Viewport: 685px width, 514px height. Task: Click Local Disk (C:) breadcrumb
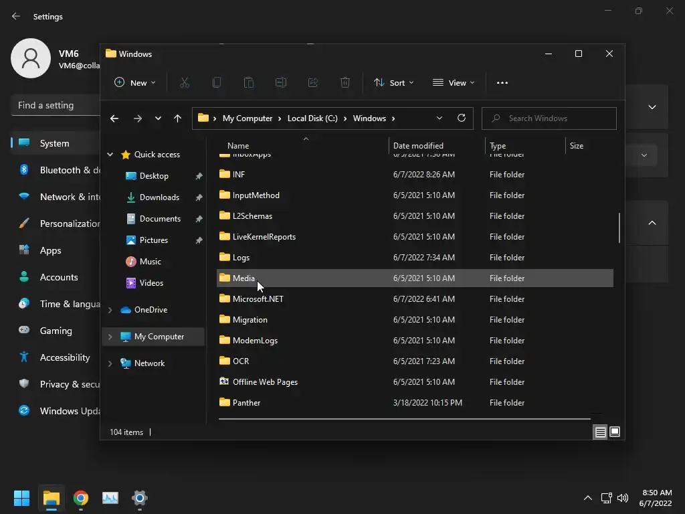point(312,118)
